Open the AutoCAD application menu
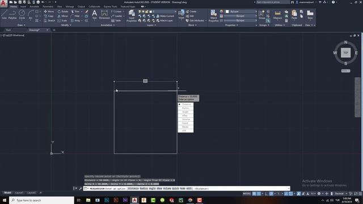The width and height of the screenshot is (363, 204). click(x=3, y=3)
